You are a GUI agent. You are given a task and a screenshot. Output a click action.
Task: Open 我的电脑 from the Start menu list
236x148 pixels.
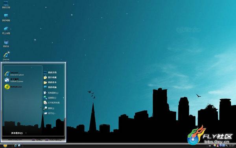[x=50, y=87]
